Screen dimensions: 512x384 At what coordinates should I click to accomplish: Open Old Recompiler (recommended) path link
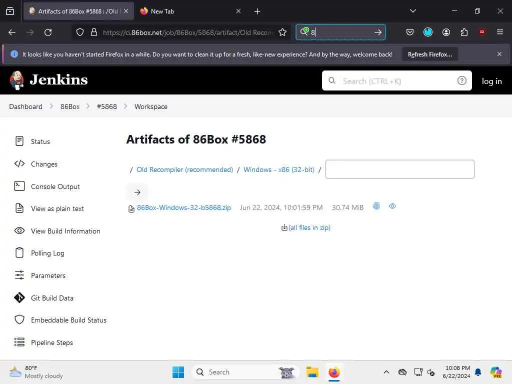coord(184,169)
